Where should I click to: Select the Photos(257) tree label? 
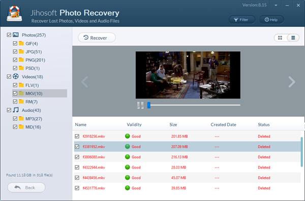point(34,35)
